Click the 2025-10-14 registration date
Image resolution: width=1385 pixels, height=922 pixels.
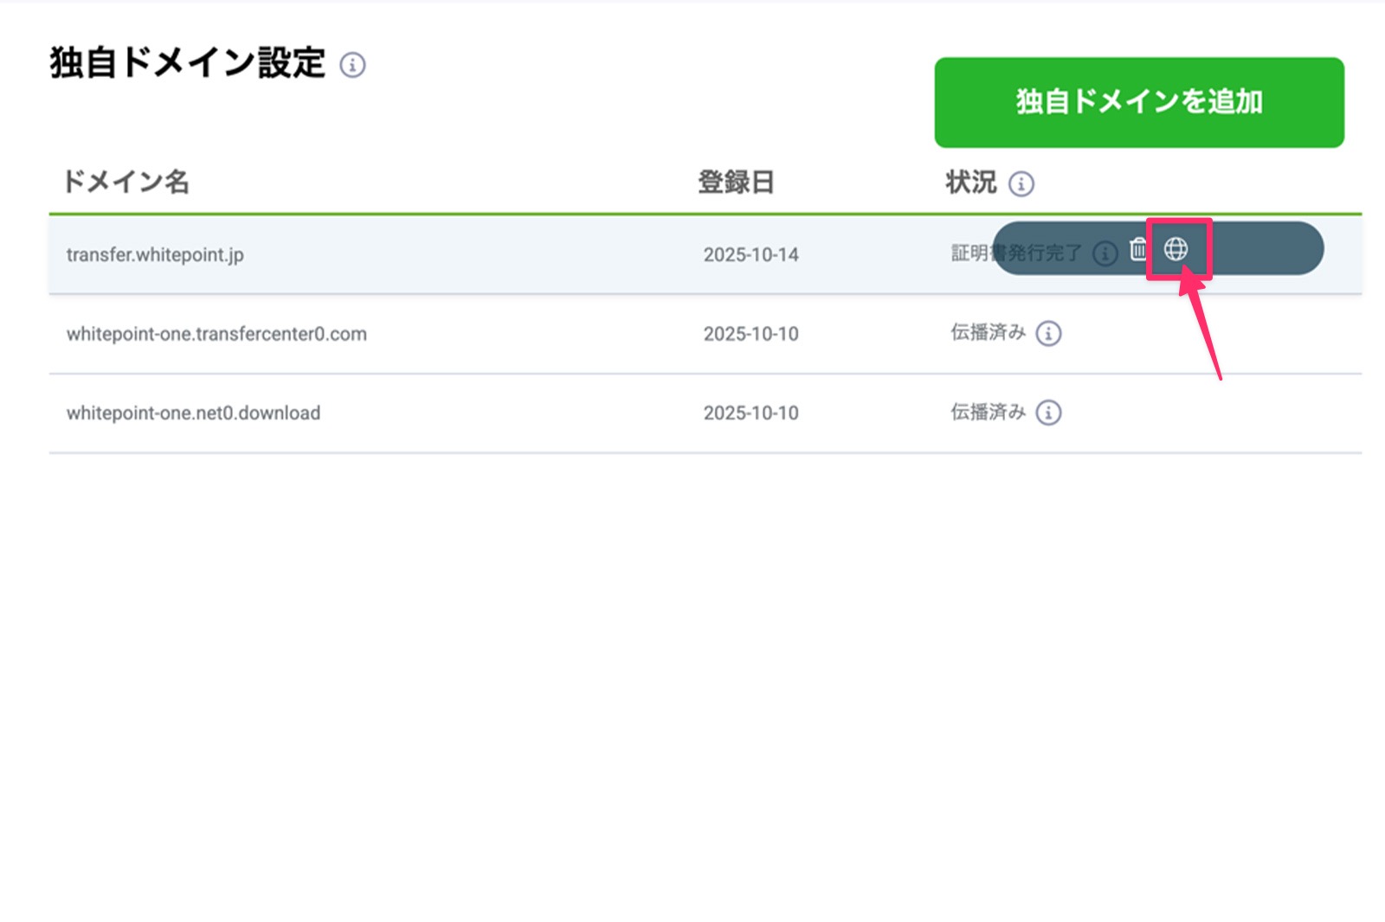[x=750, y=254]
